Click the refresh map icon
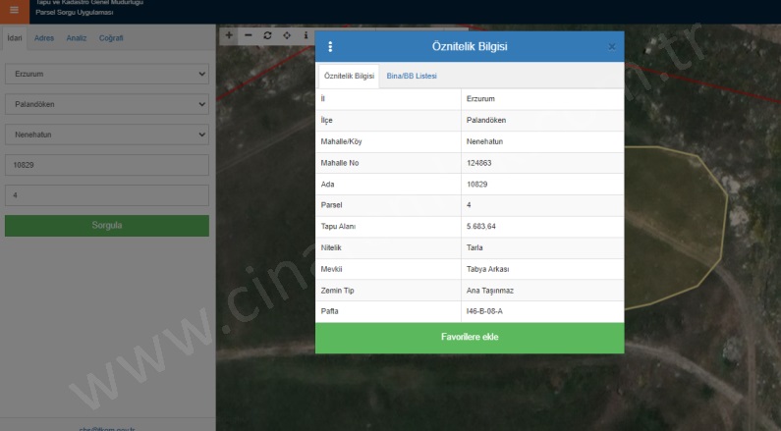The image size is (781, 431). pos(267,35)
